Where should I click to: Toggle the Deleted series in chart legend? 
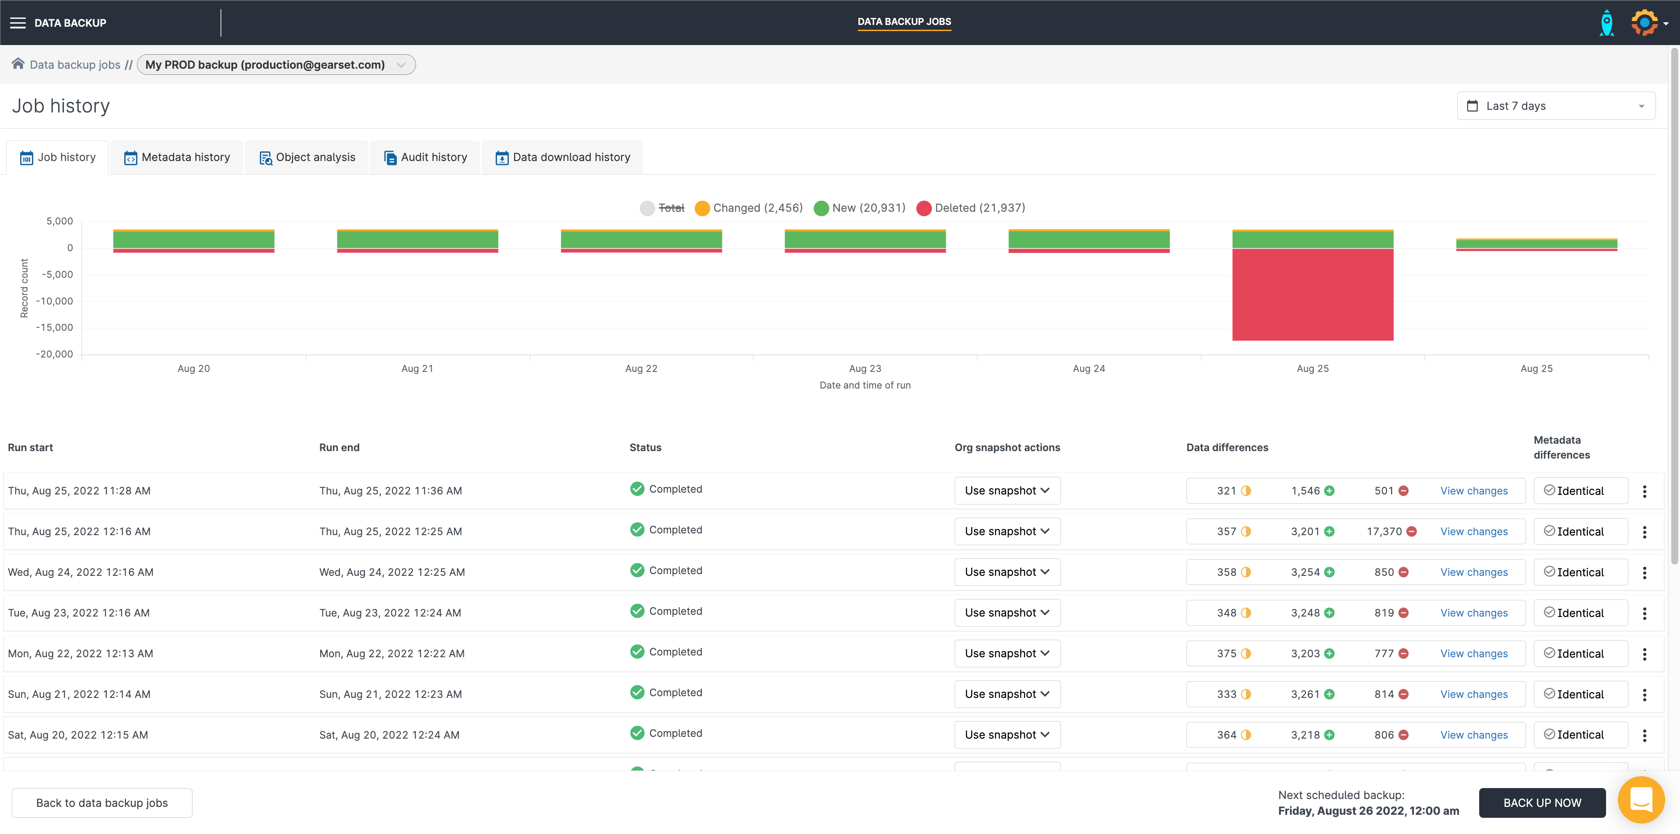point(979,208)
